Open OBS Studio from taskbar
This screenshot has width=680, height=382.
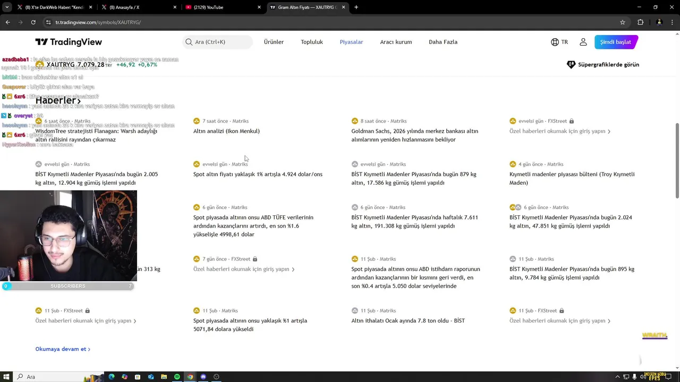click(x=216, y=377)
